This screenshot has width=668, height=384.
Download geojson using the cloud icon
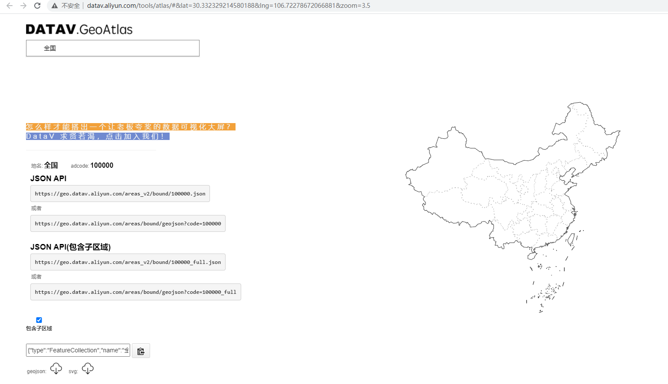(56, 369)
